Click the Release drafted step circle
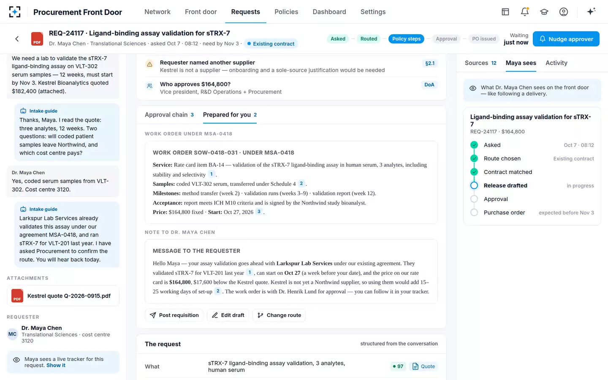This screenshot has height=380, width=608. [x=474, y=185]
